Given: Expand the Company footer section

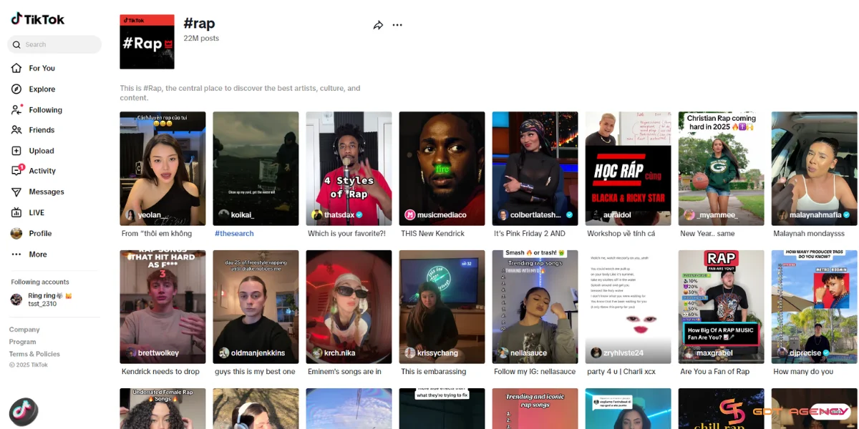Looking at the screenshot, I should point(24,330).
